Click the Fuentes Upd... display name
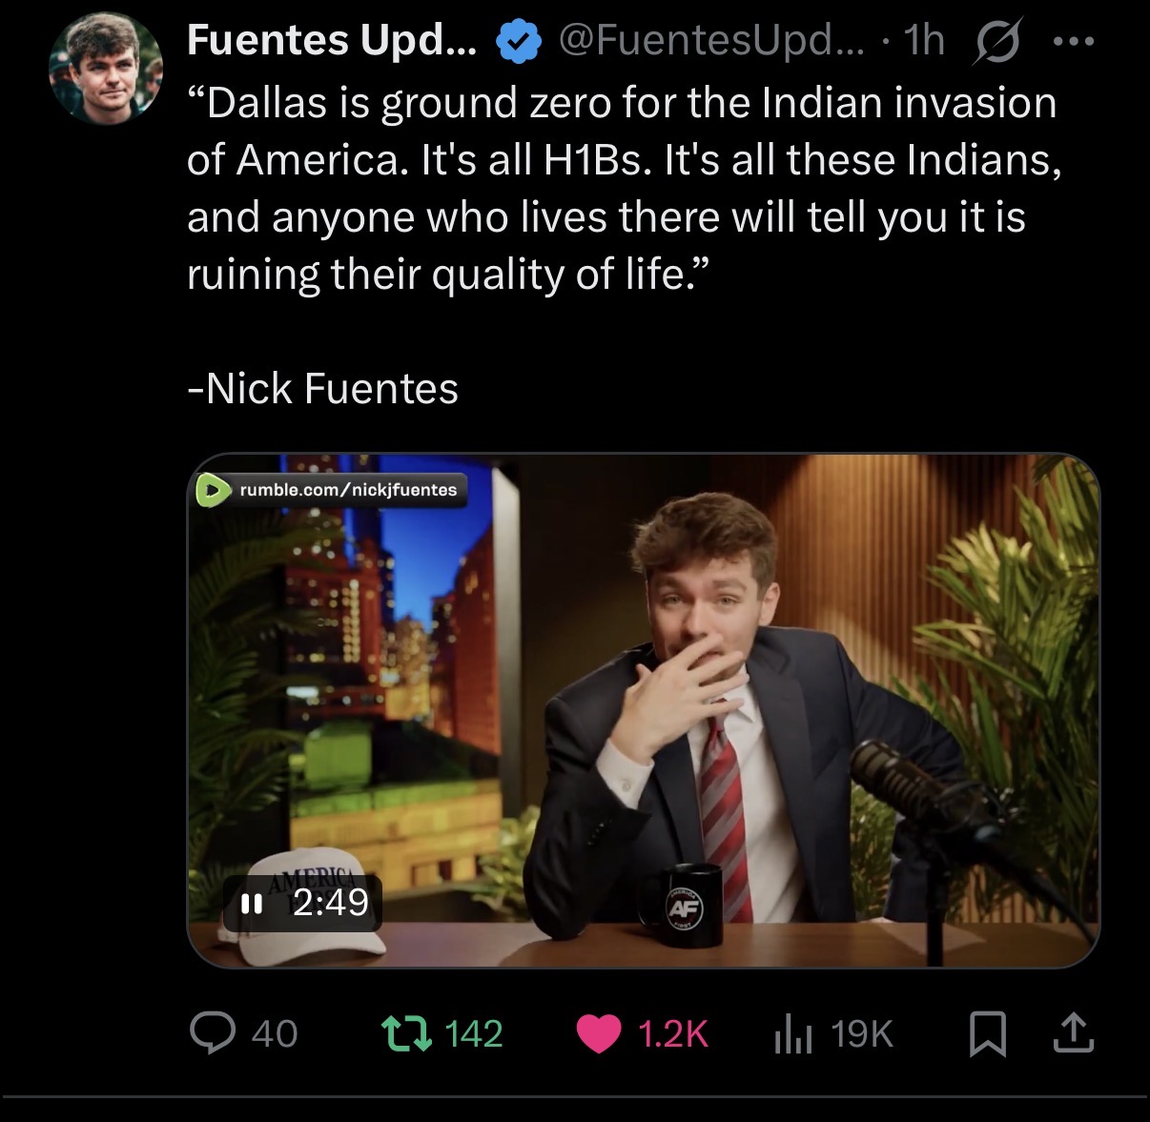Image resolution: width=1150 pixels, height=1122 pixels. click(x=332, y=40)
